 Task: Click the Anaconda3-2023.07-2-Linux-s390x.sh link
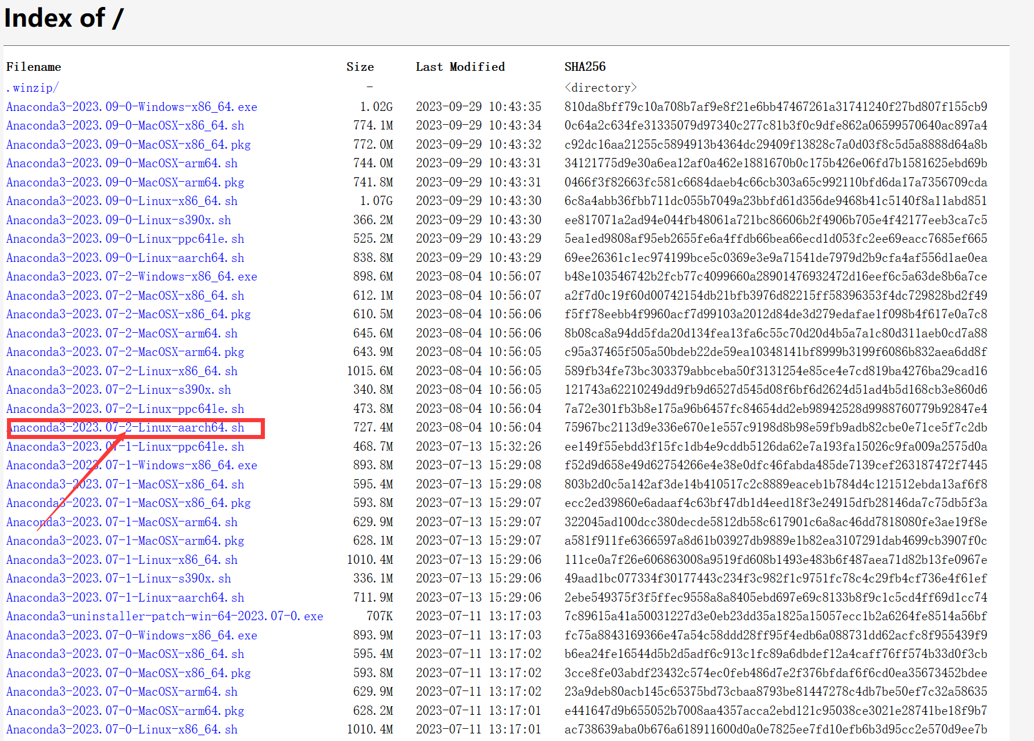point(119,390)
